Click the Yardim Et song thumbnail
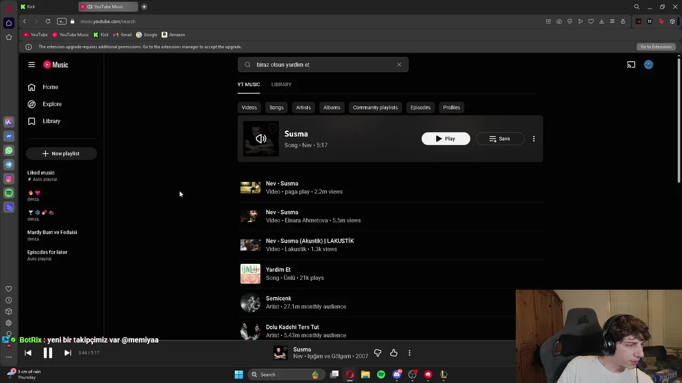 [250, 273]
